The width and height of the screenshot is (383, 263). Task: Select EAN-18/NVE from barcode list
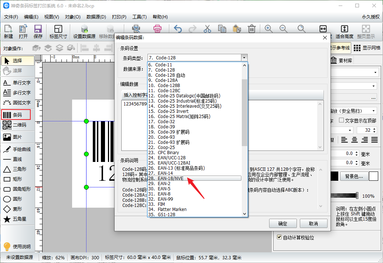coord(170,178)
